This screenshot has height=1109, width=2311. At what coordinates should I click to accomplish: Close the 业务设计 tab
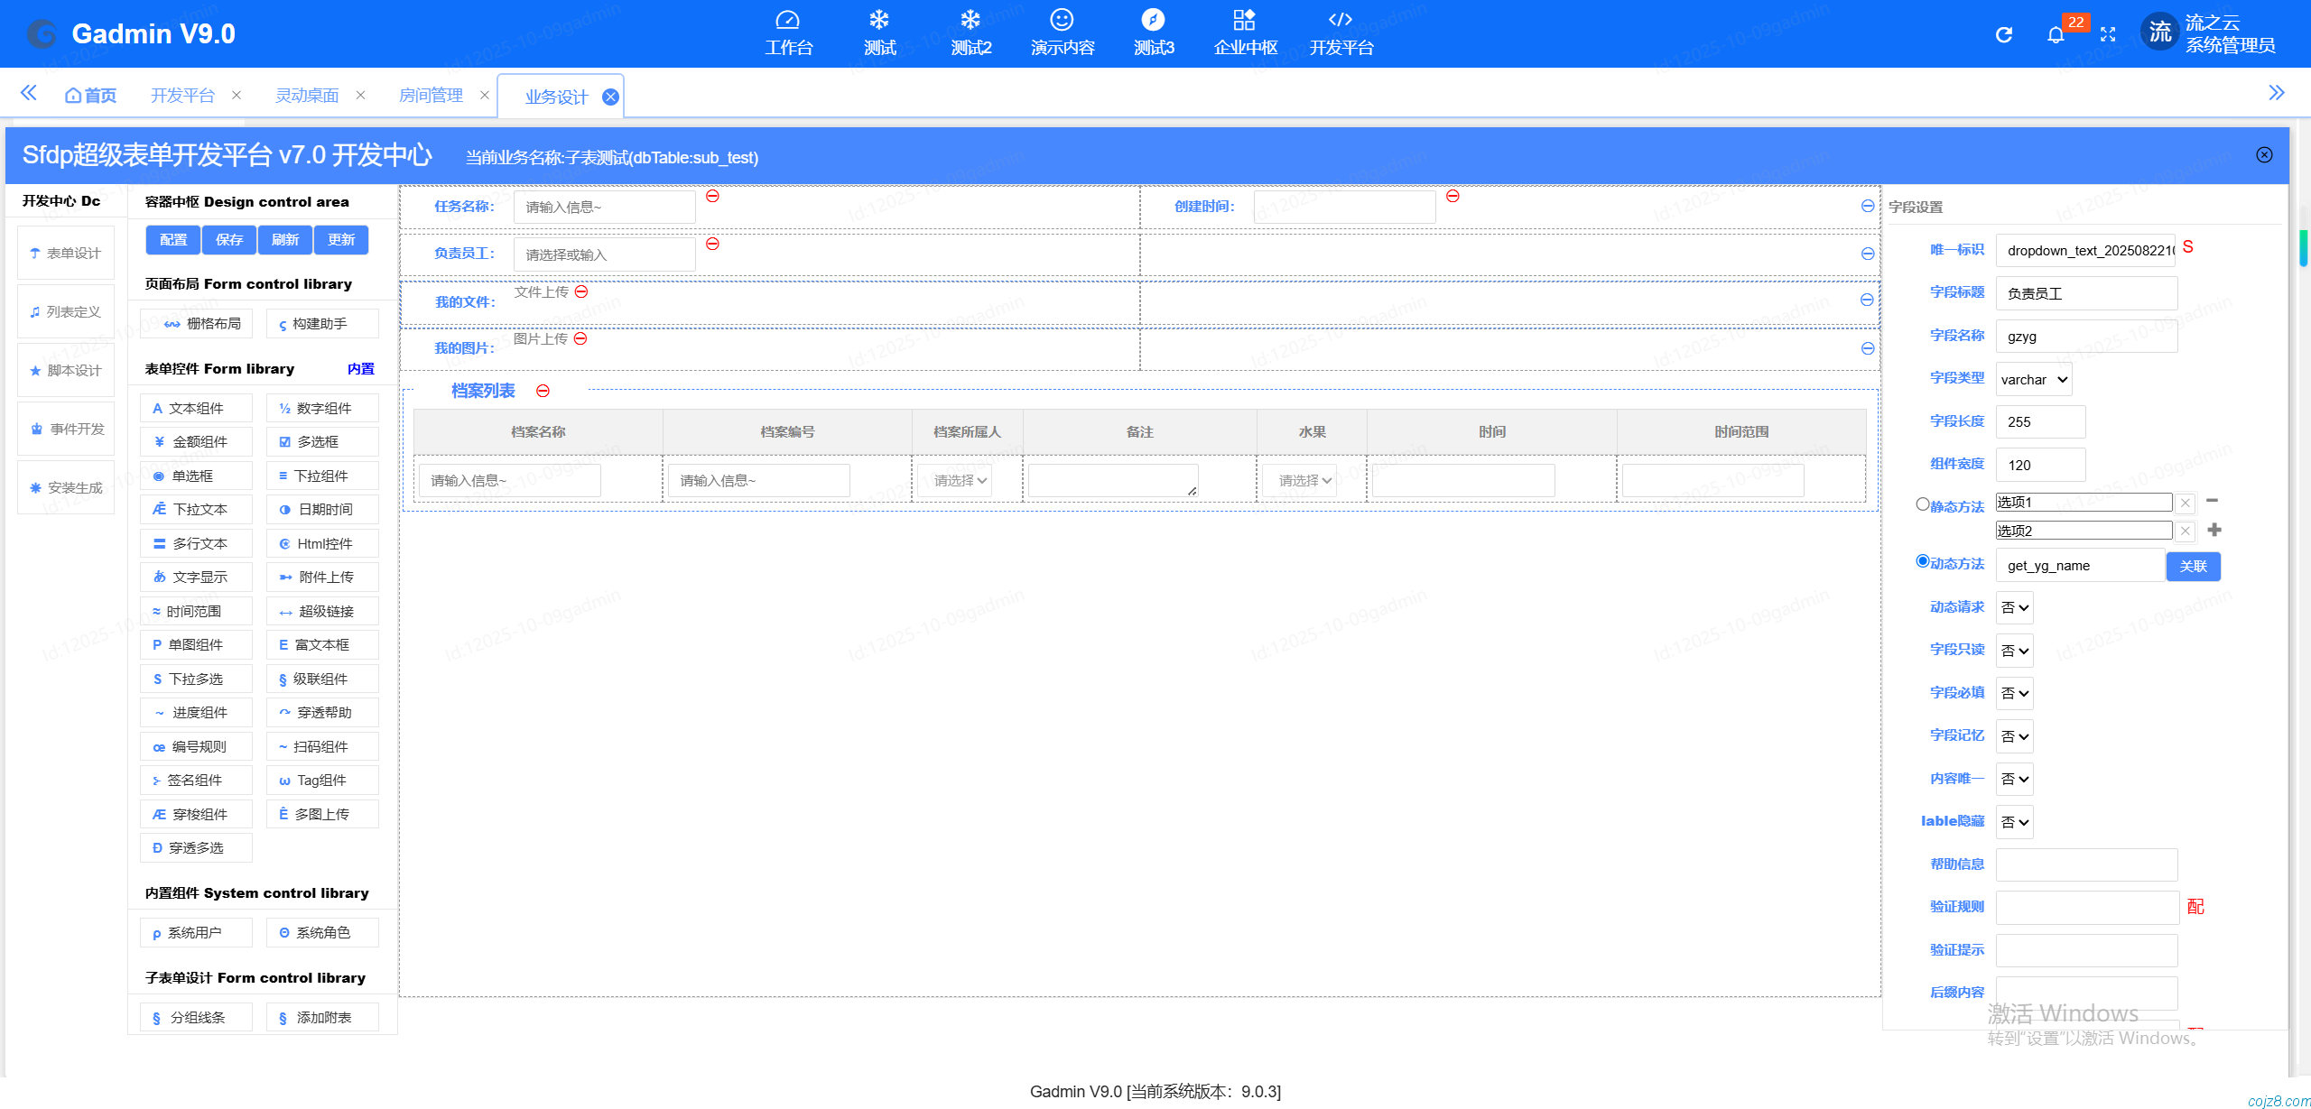611,97
